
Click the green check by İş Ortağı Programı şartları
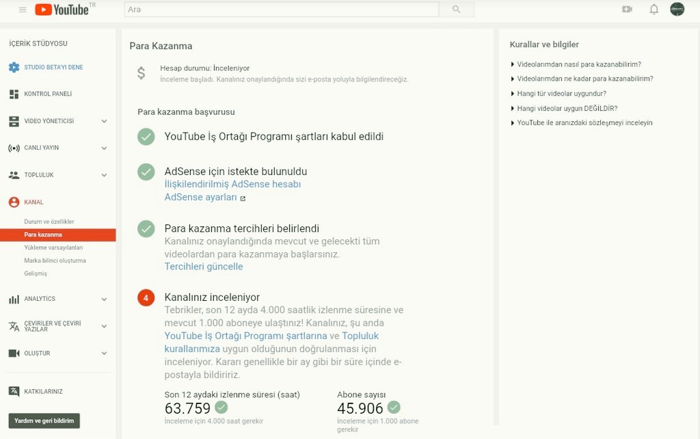tap(146, 137)
